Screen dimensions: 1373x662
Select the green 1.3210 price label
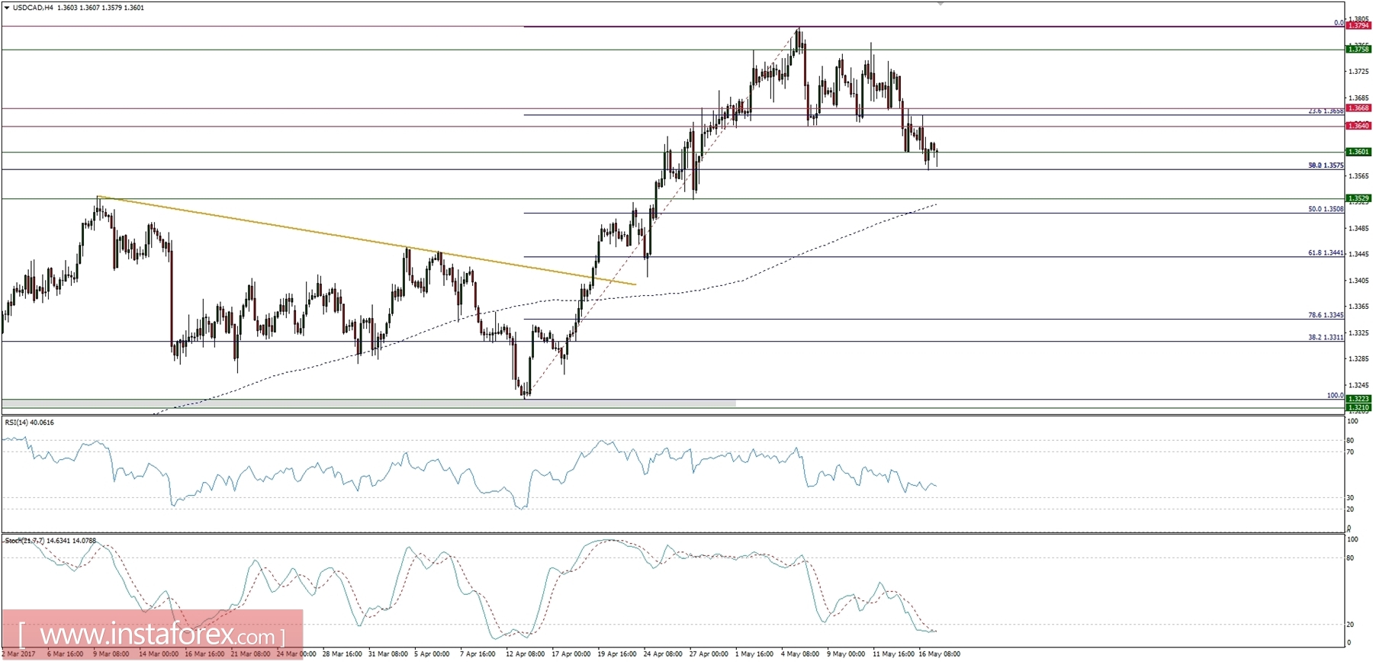click(x=1359, y=407)
